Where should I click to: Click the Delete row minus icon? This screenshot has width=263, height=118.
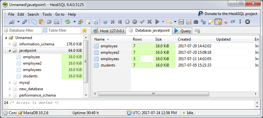(135, 22)
